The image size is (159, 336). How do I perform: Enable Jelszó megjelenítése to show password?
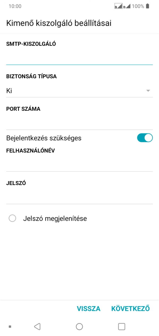point(12,218)
